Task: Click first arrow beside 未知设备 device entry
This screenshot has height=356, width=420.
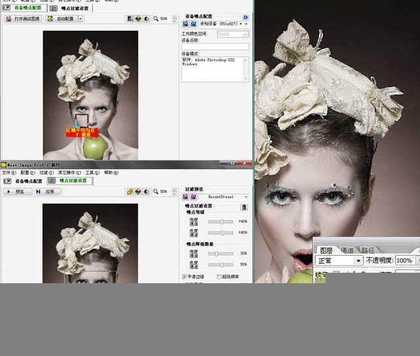Action: pos(241,24)
